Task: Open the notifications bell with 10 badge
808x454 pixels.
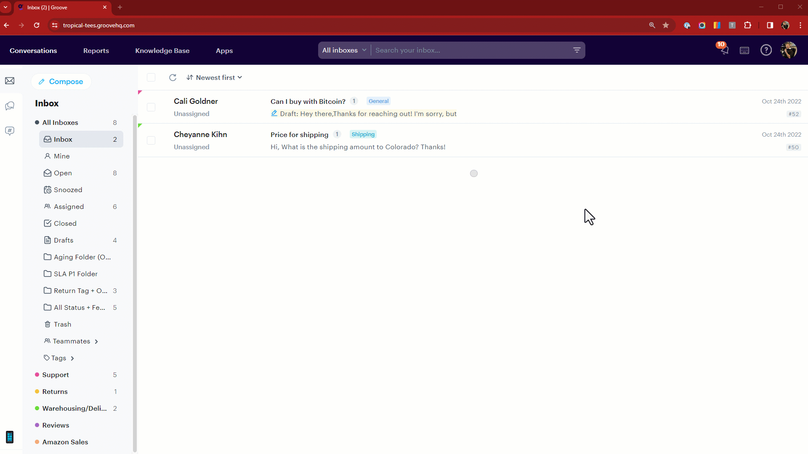Action: tap(723, 50)
